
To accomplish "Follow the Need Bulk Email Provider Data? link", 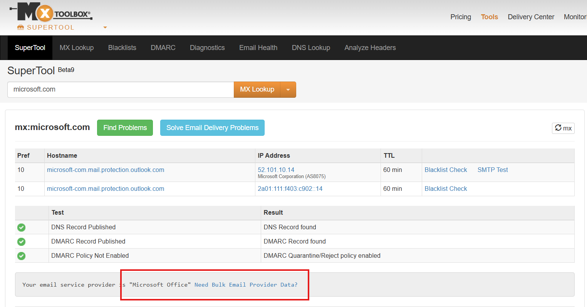I will [246, 285].
